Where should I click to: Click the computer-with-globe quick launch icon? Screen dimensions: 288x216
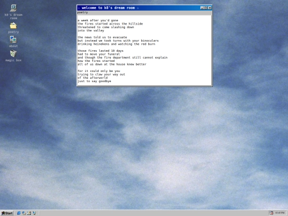point(24,213)
